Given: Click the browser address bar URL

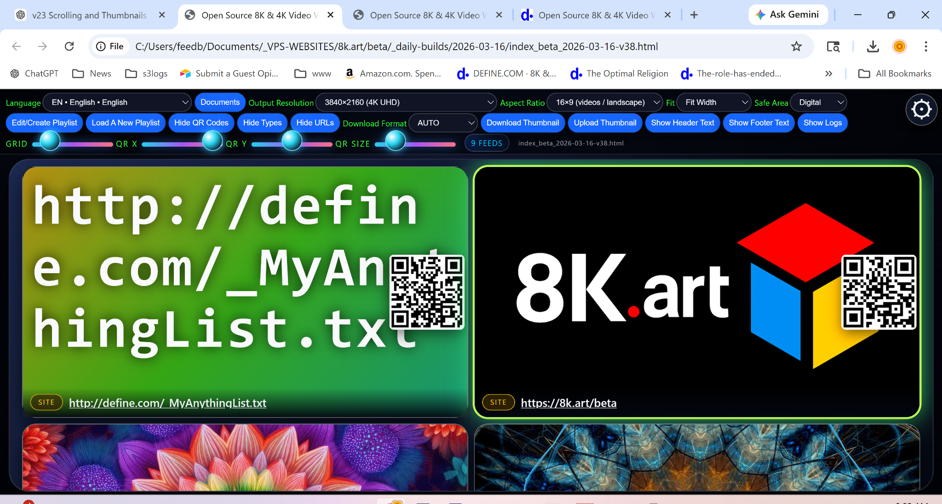Looking at the screenshot, I should pos(396,46).
